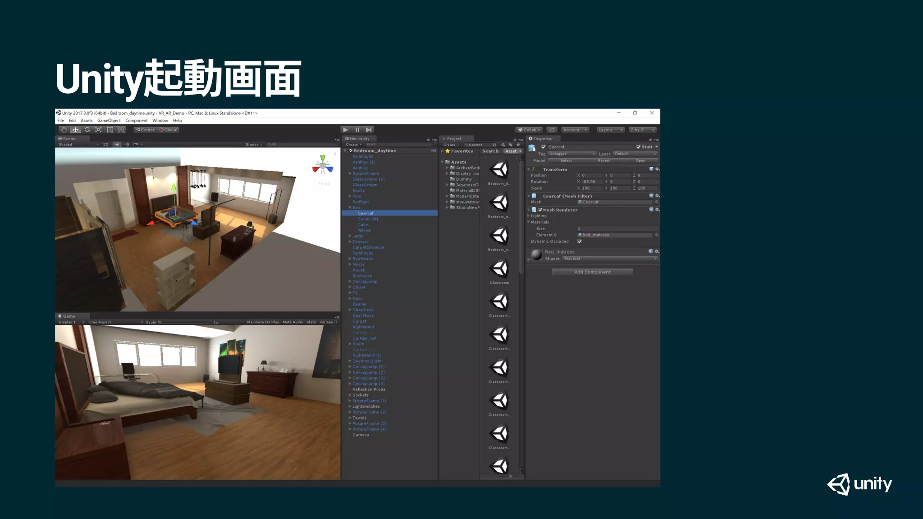Click Search by Label tag icon
Image resolution: width=923 pixels, height=519 pixels.
(x=511, y=145)
